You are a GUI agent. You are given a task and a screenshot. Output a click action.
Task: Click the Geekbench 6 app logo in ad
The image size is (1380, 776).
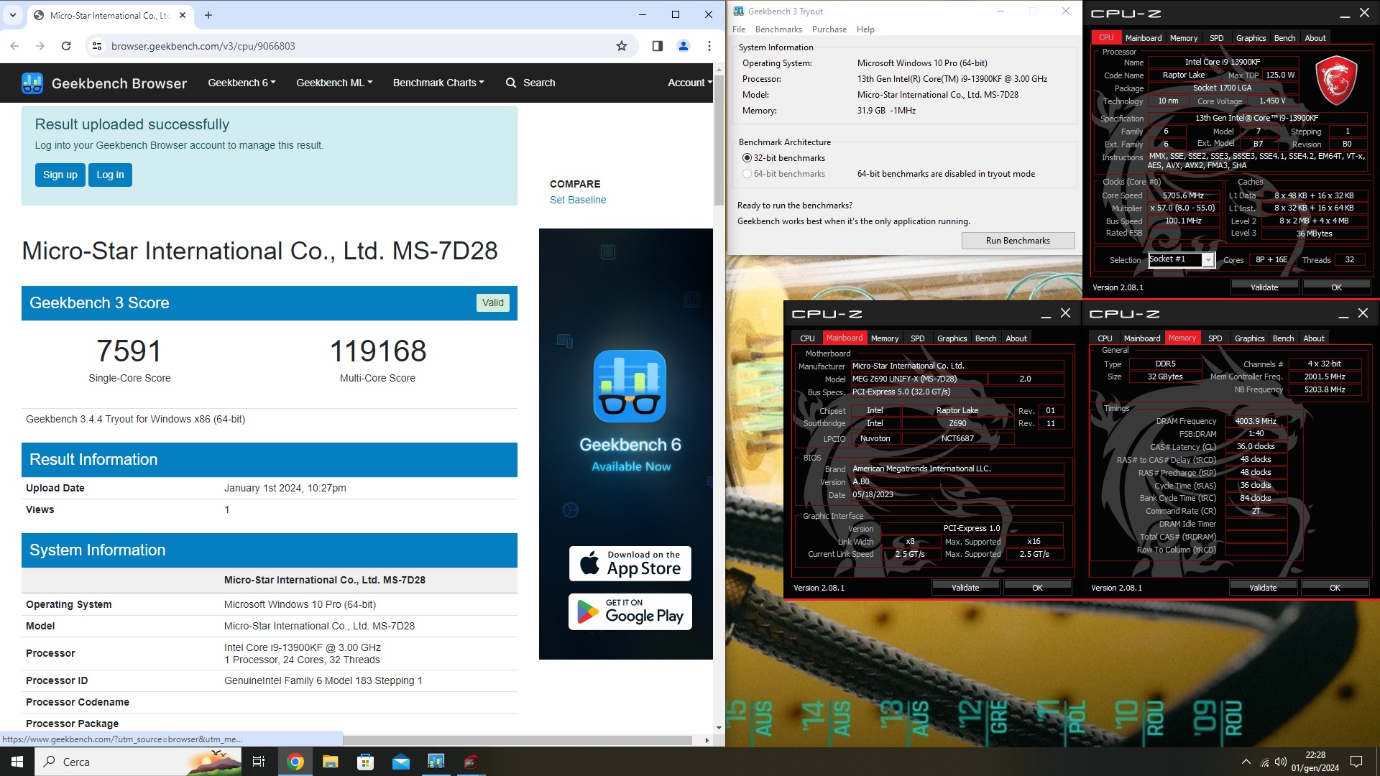coord(630,386)
